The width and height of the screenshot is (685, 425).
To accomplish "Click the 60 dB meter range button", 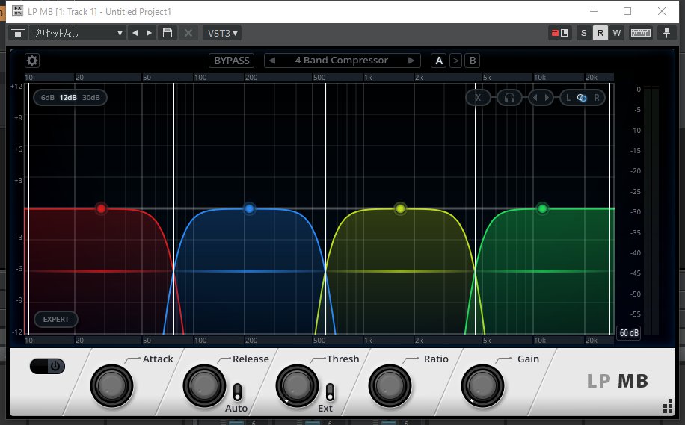I will click(629, 332).
